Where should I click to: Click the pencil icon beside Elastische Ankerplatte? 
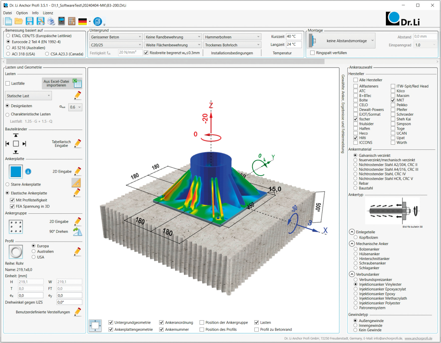[x=78, y=192]
